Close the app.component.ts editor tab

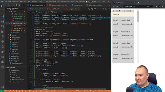[x=28, y=5]
